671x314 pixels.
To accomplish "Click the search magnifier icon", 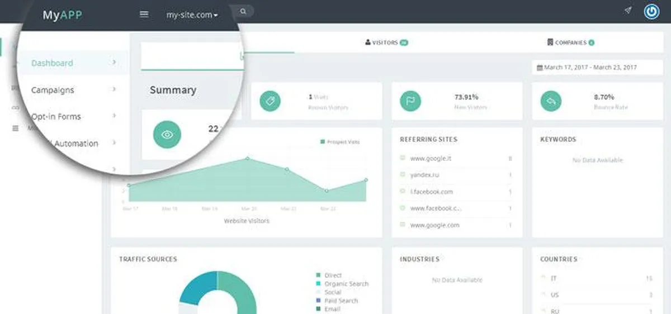I will pyautogui.click(x=244, y=11).
